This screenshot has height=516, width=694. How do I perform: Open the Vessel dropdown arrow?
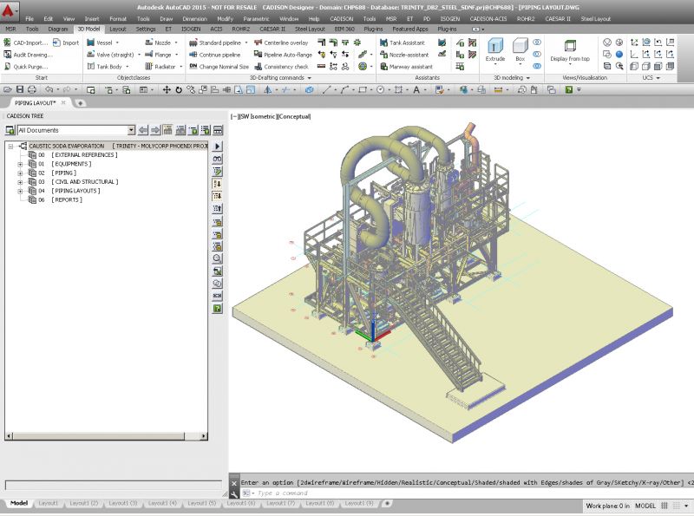pos(117,42)
